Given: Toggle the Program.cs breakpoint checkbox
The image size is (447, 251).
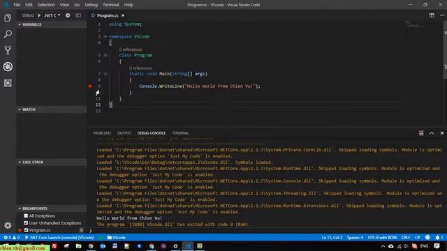Looking at the screenshot, I should (26, 230).
